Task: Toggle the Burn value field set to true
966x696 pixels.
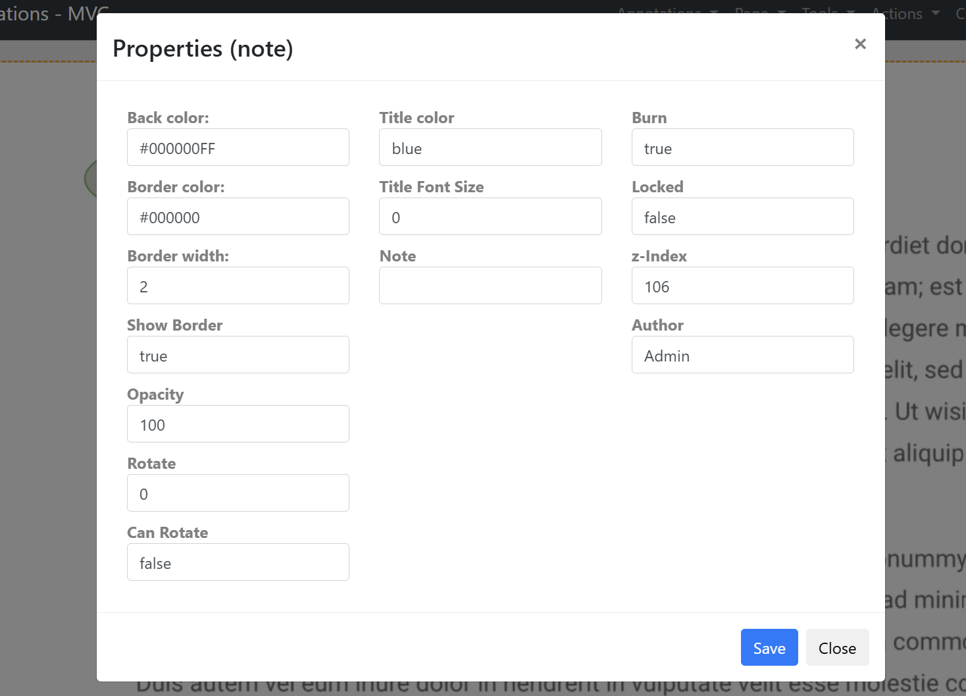Action: (x=742, y=147)
